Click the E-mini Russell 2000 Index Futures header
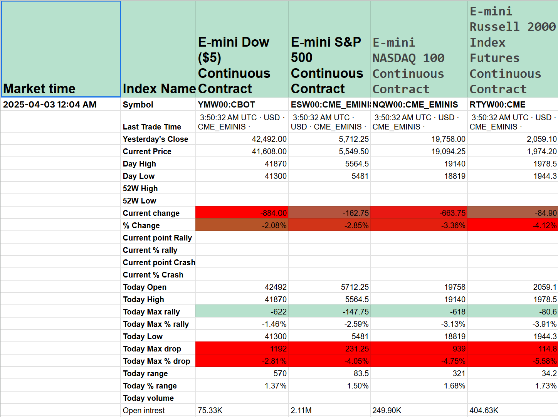 tap(513, 49)
